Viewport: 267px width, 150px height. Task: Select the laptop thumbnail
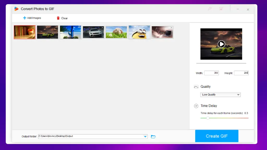click(162, 32)
